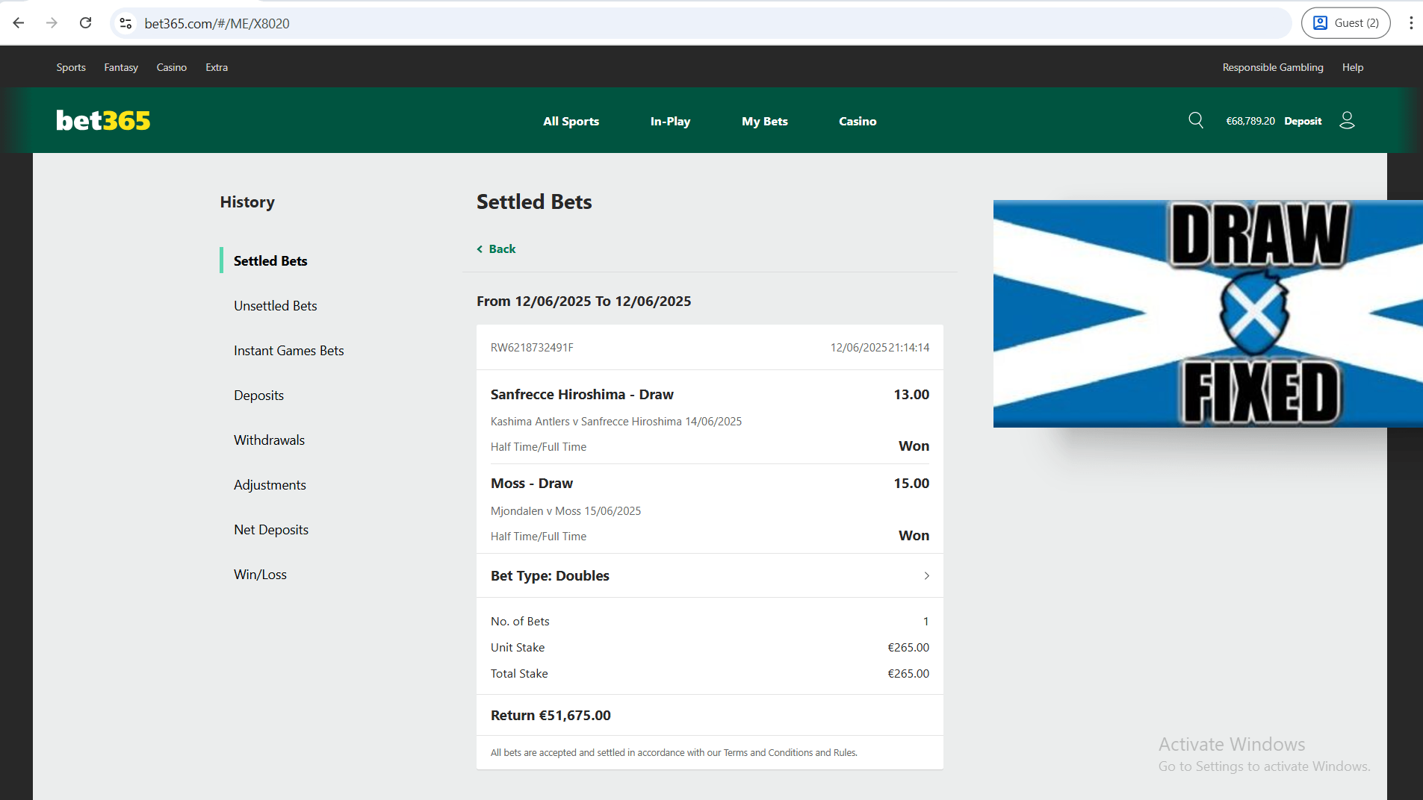
Task: Open the Sports top link
Action: [x=71, y=67]
